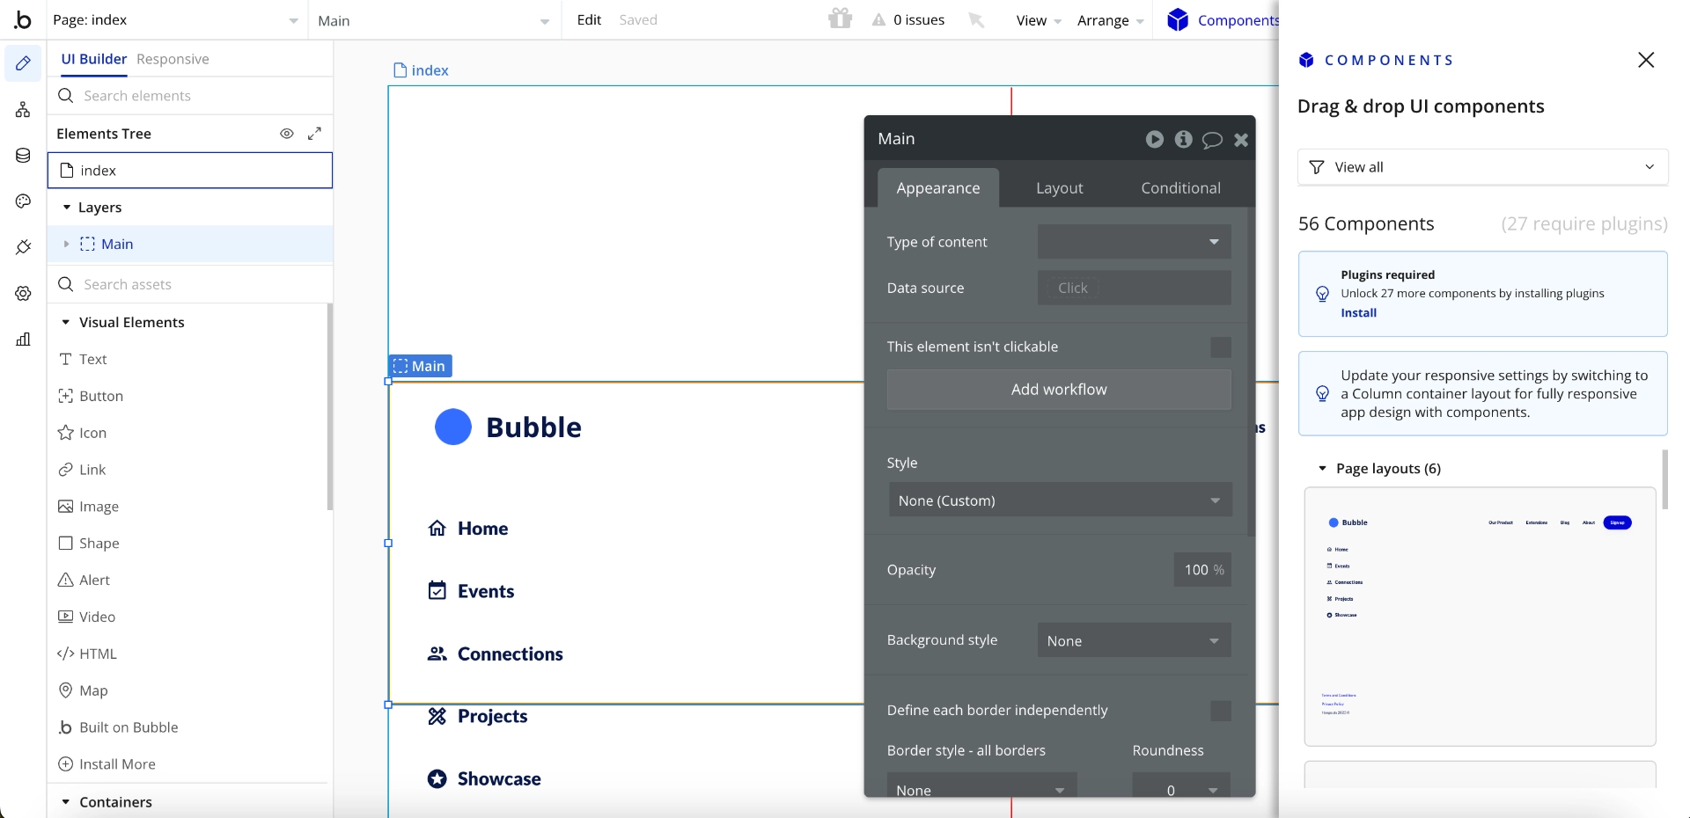The image size is (1690, 818).
Task: Open the Data tab database icon
Action: pyautogui.click(x=23, y=156)
